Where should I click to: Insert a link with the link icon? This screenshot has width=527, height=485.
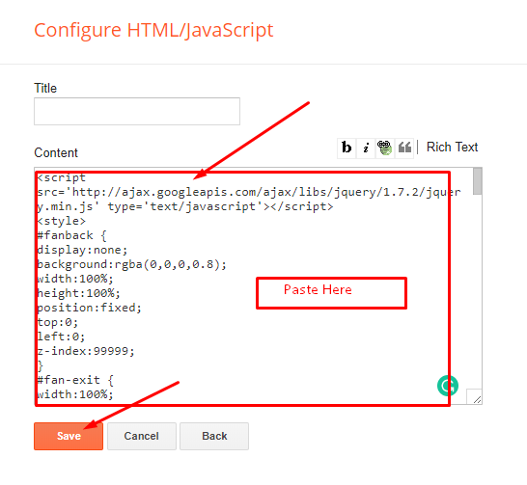pyautogui.click(x=385, y=148)
